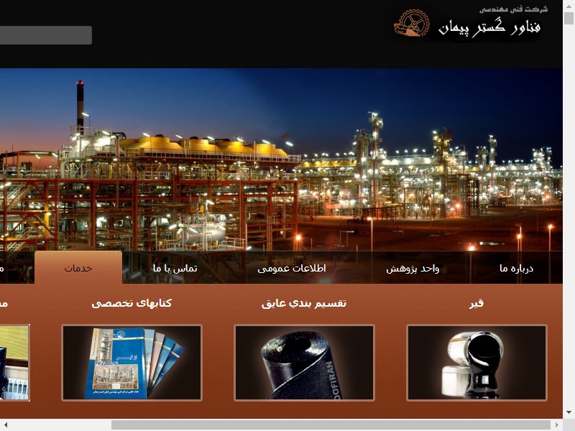Open the partially visible leftmost thumbnail
The image size is (575, 431).
click(14, 363)
